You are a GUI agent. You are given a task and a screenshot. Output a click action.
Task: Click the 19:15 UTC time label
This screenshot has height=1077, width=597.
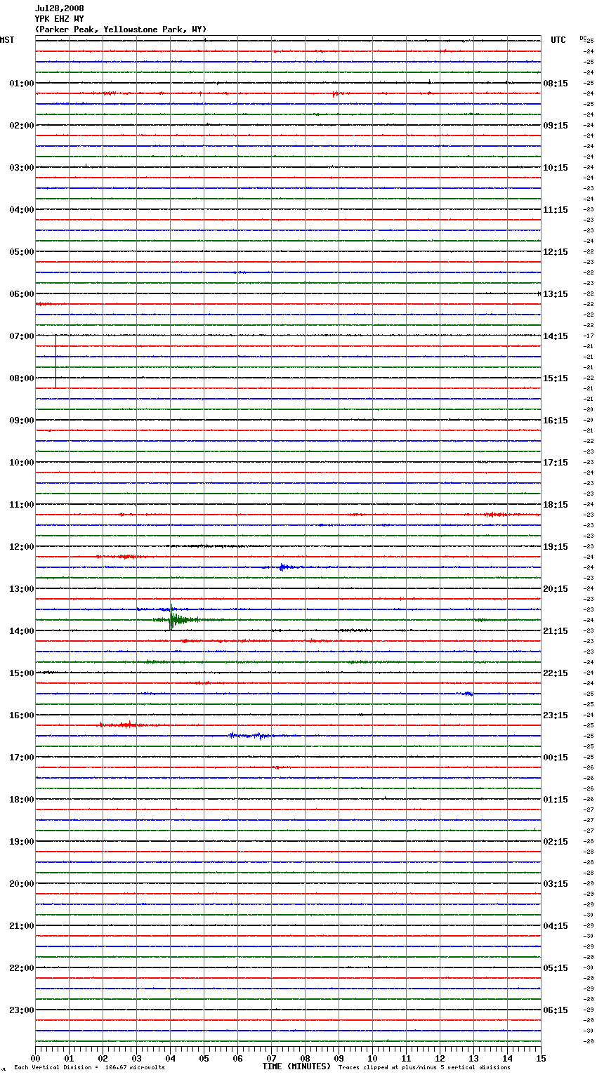(556, 547)
